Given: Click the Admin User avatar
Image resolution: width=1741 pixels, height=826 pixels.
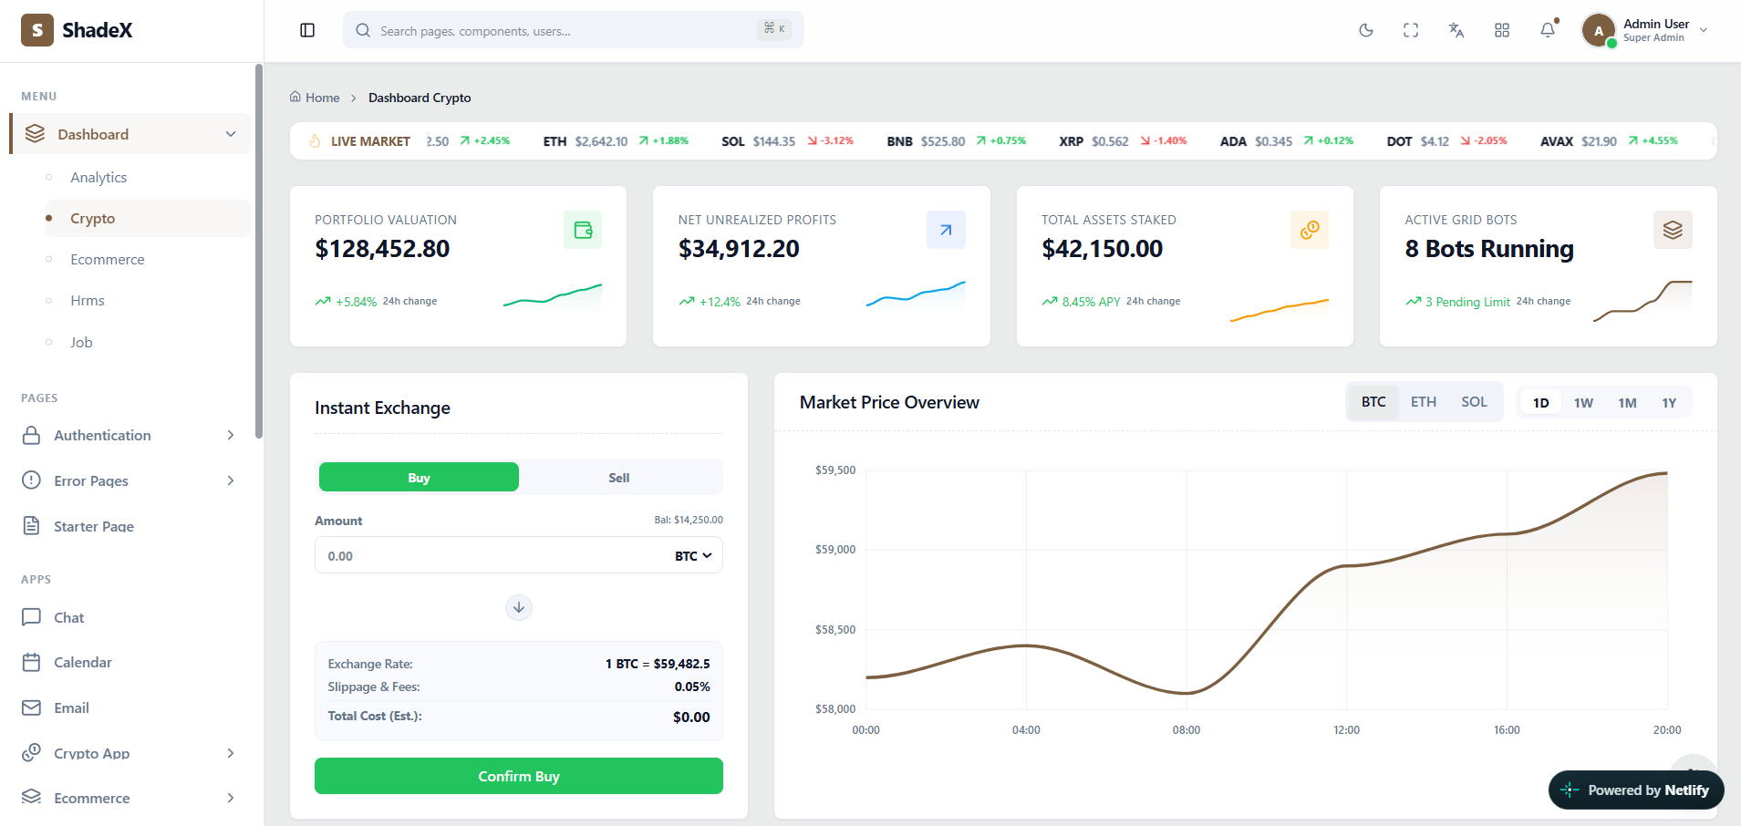Looking at the screenshot, I should [x=1599, y=30].
